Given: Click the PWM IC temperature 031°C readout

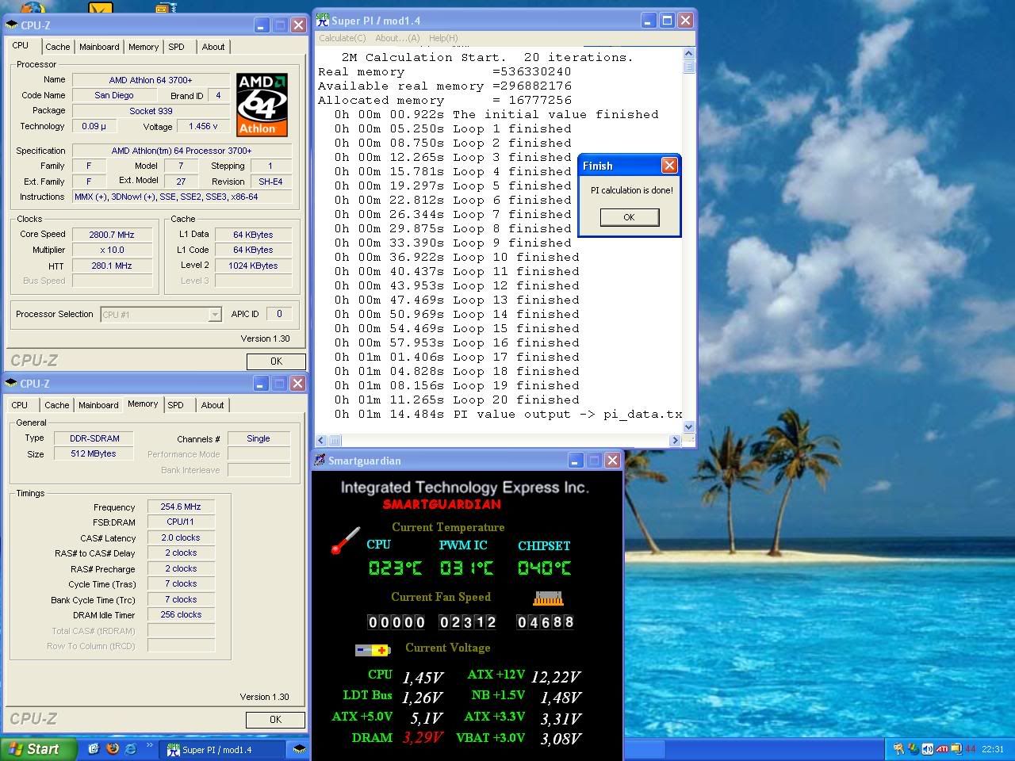Looking at the screenshot, I should tap(466, 568).
